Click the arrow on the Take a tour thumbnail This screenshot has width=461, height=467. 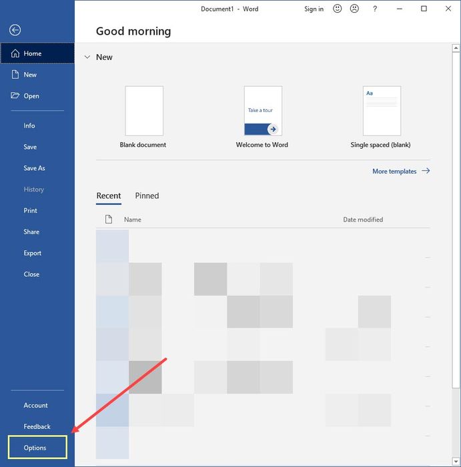pyautogui.click(x=273, y=129)
